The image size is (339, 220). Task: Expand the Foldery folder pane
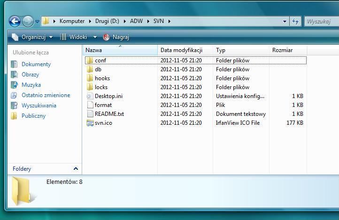[x=76, y=169]
